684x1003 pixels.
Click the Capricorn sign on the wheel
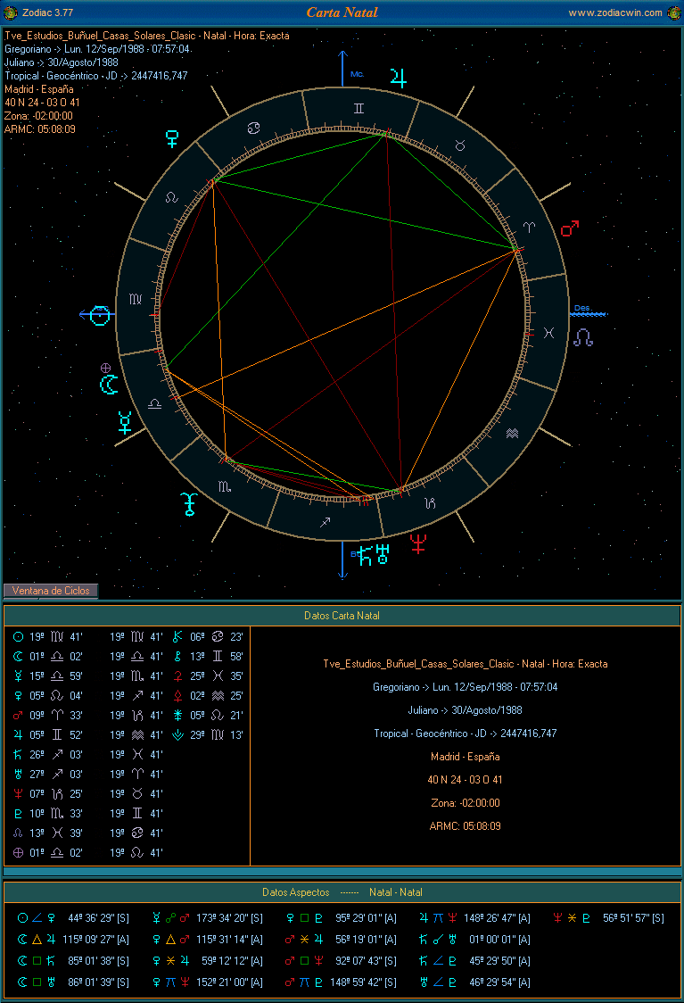click(x=430, y=503)
